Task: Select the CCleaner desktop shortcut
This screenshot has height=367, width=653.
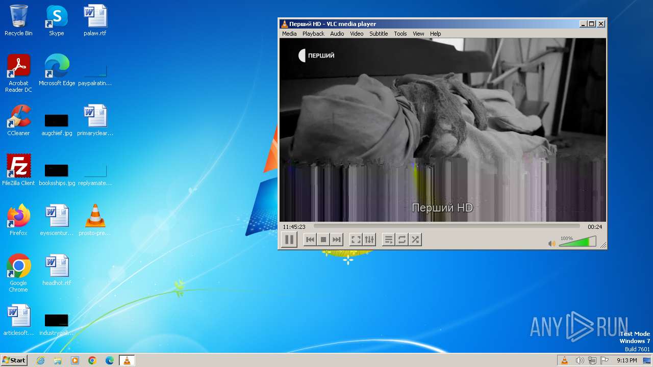Action: 18,120
